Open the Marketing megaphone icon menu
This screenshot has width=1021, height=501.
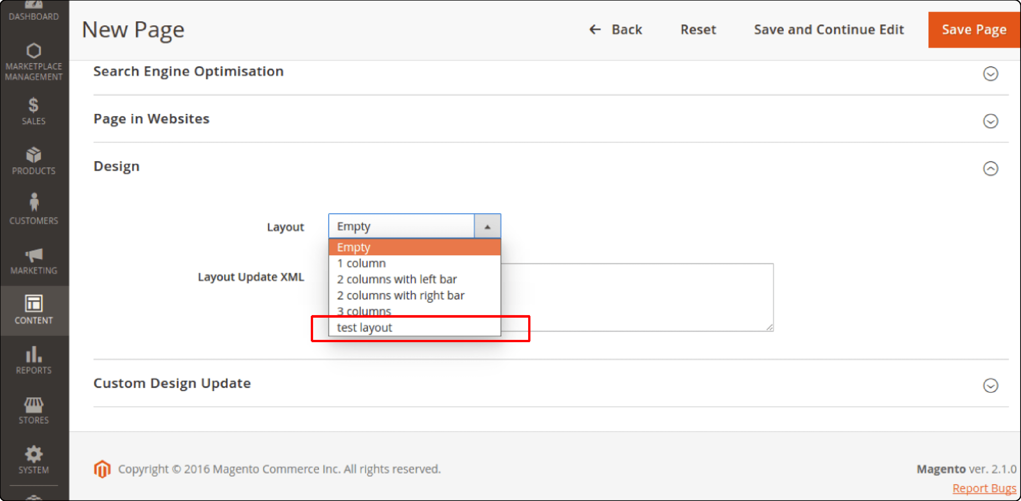(x=34, y=255)
